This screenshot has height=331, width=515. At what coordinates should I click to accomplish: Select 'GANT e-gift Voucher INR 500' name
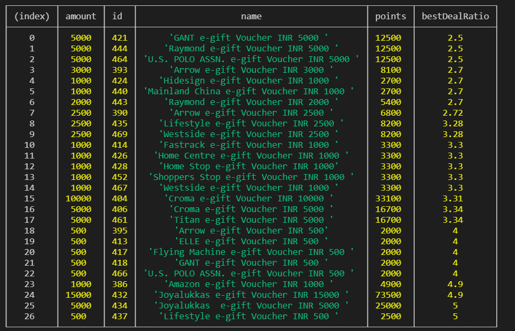251,263
